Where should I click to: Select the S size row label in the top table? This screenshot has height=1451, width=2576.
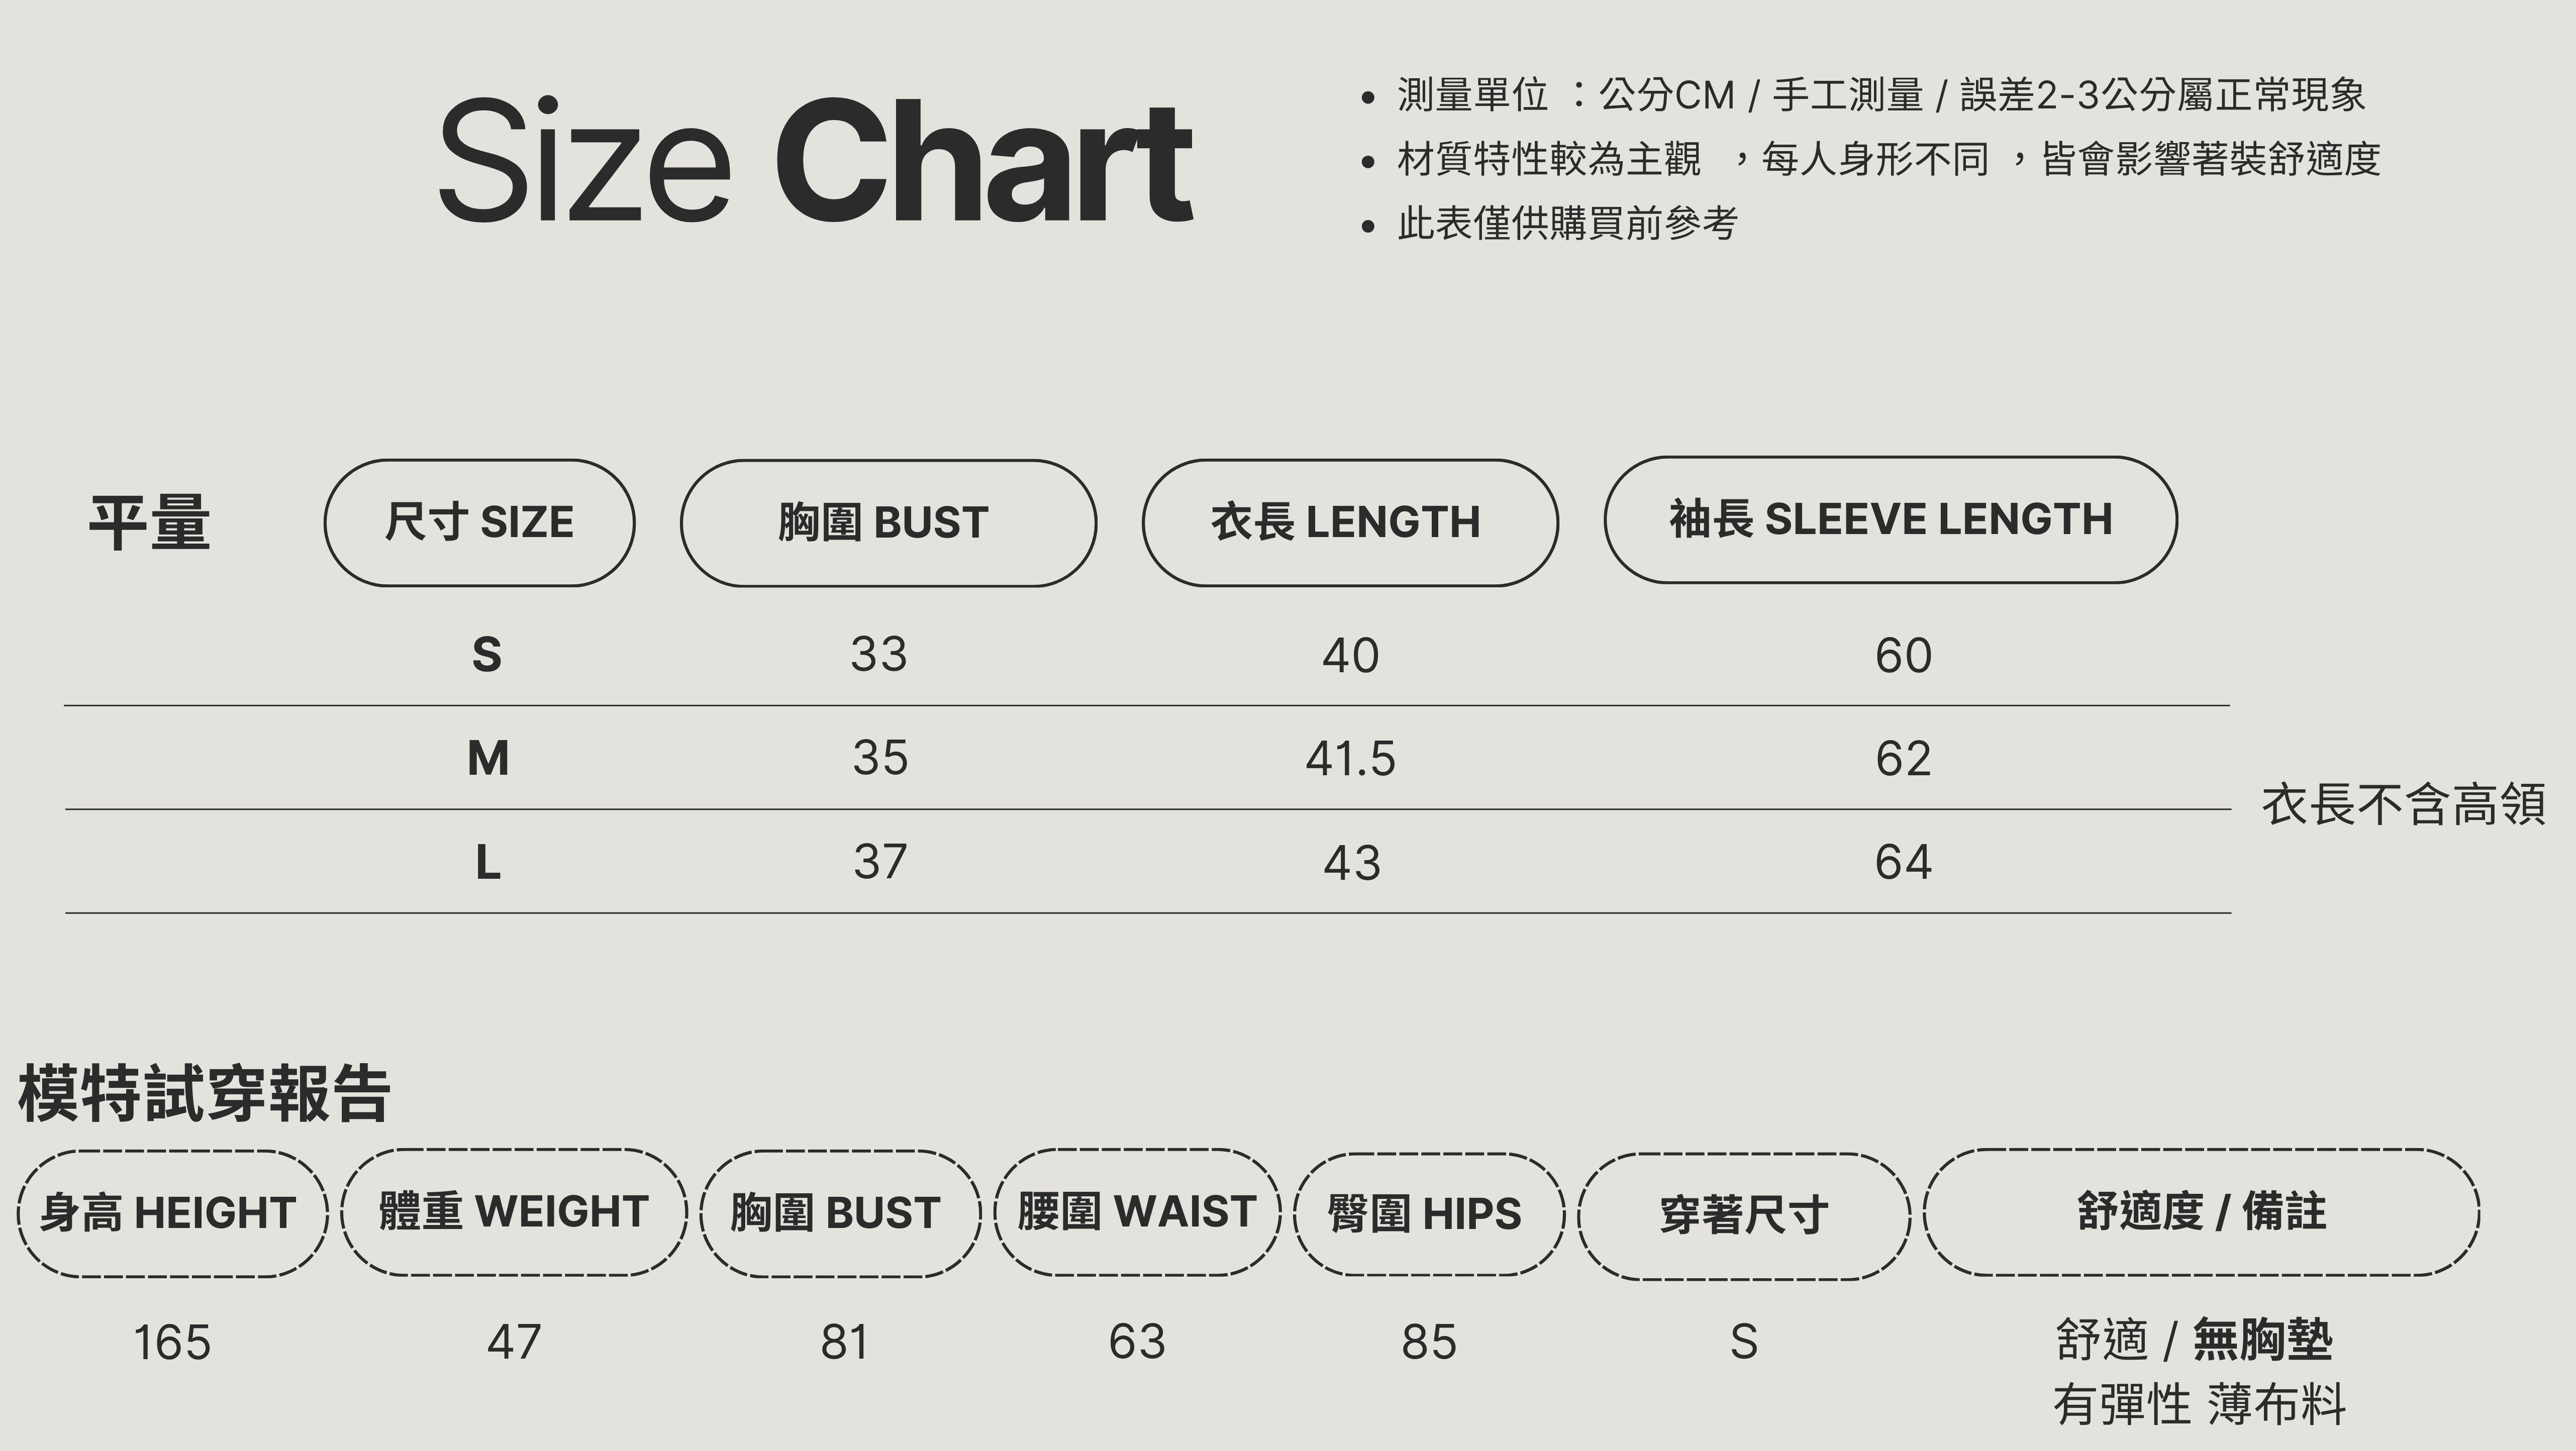coord(487,655)
